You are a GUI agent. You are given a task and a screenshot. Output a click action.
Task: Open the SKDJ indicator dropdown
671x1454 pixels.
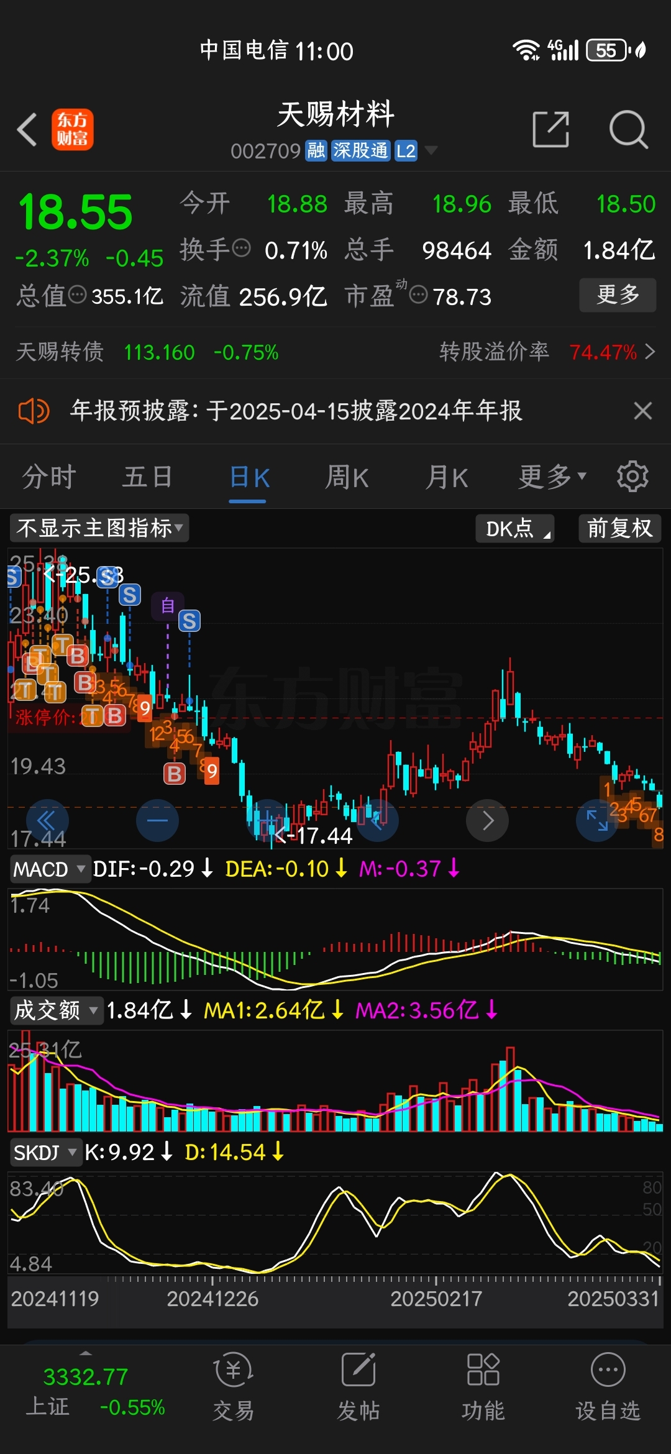pyautogui.click(x=46, y=1153)
